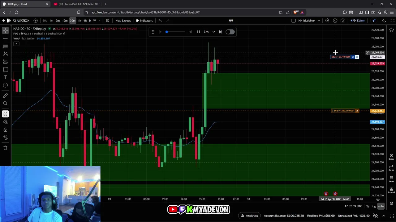Select the weekly W timeframe
The image size is (396, 222).
click(94, 20)
